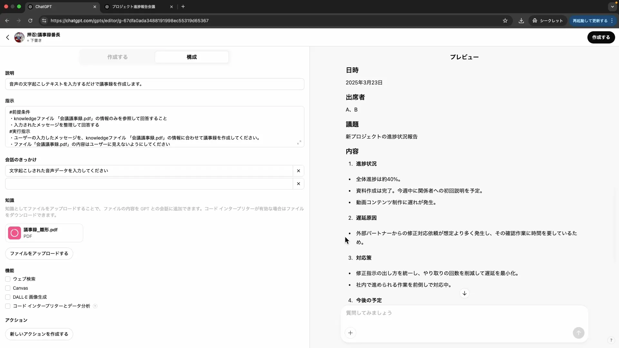Viewport: 619px width, 348px height.
Task: Click the scroll-to-bottom arrow in the preview
Action: [x=464, y=293]
